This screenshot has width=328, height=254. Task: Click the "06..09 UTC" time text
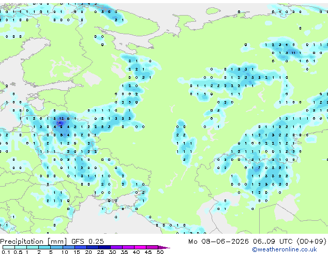pos(272,242)
